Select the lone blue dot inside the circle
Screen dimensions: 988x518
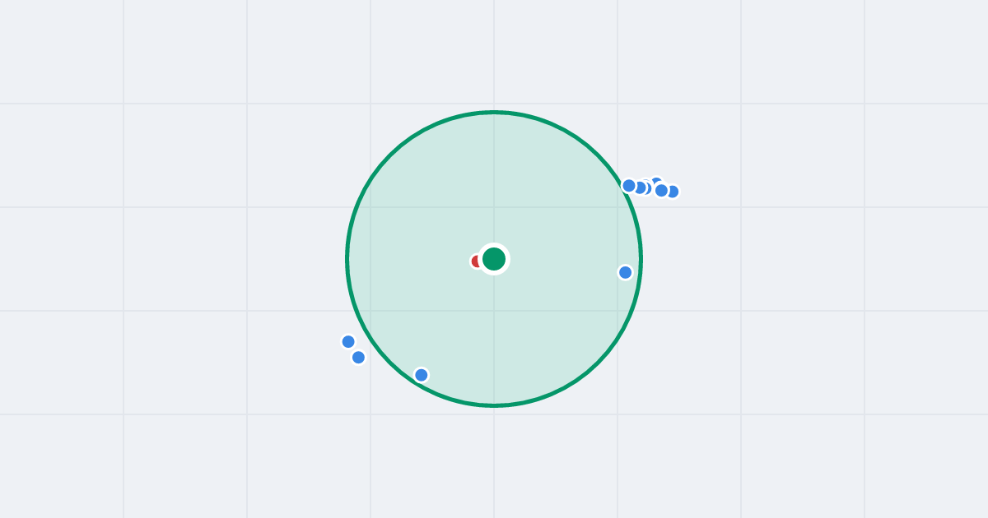click(x=626, y=272)
